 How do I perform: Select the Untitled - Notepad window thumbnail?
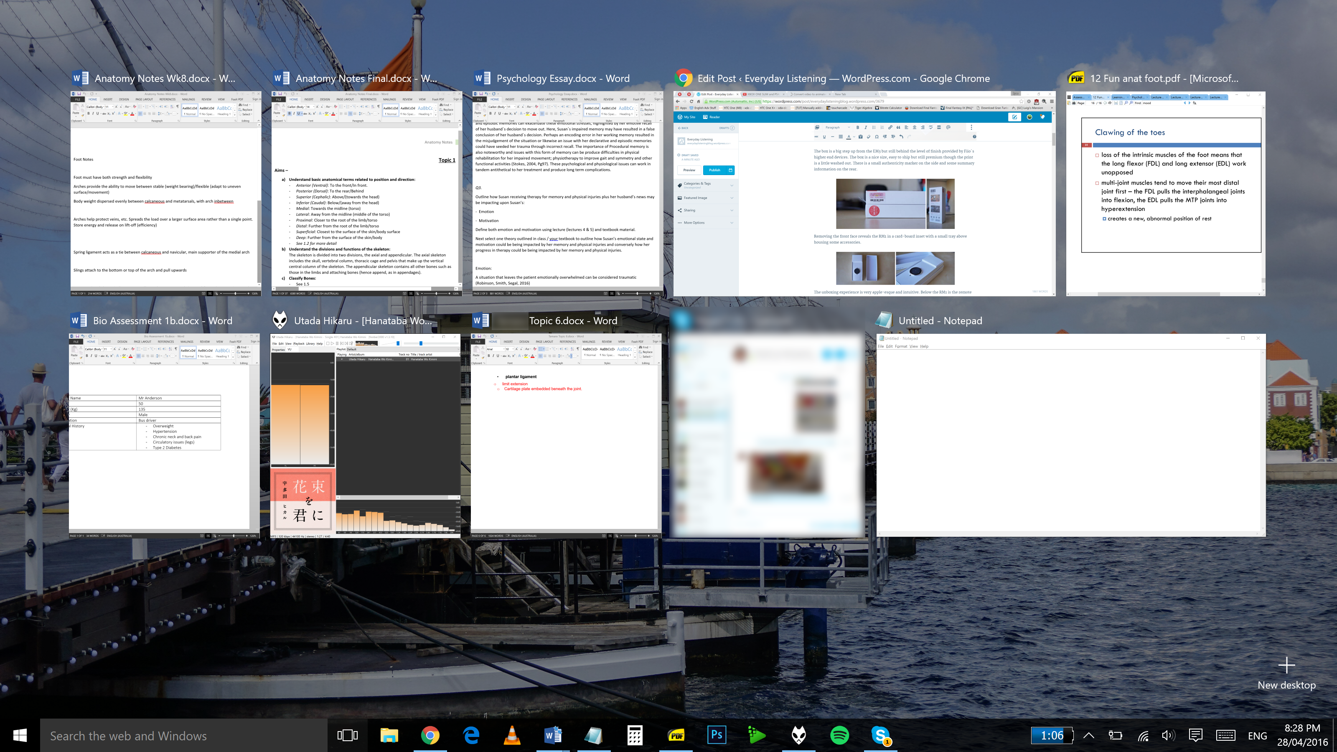click(1071, 435)
